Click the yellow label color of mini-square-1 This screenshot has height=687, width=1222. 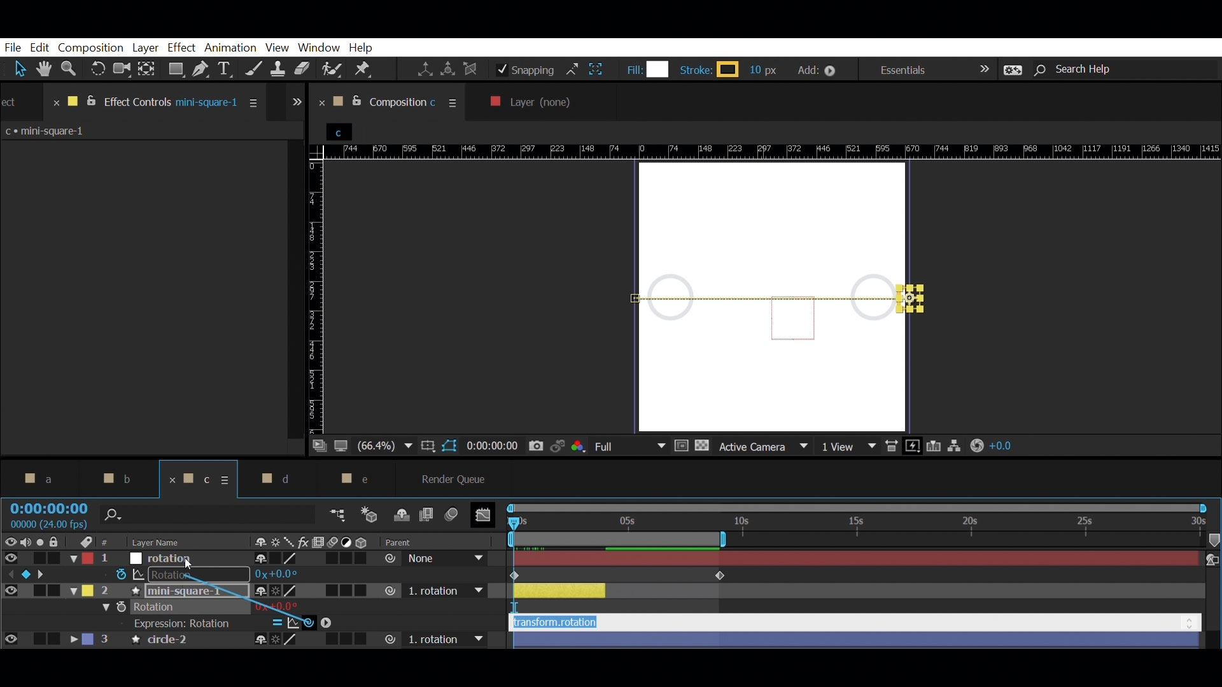pos(88,592)
